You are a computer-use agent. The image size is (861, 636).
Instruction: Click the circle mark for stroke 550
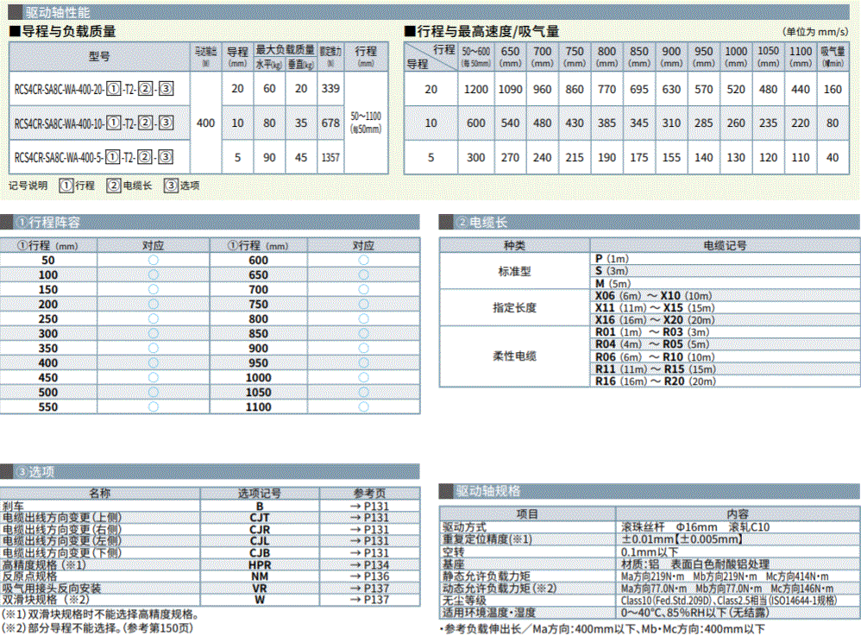154,407
